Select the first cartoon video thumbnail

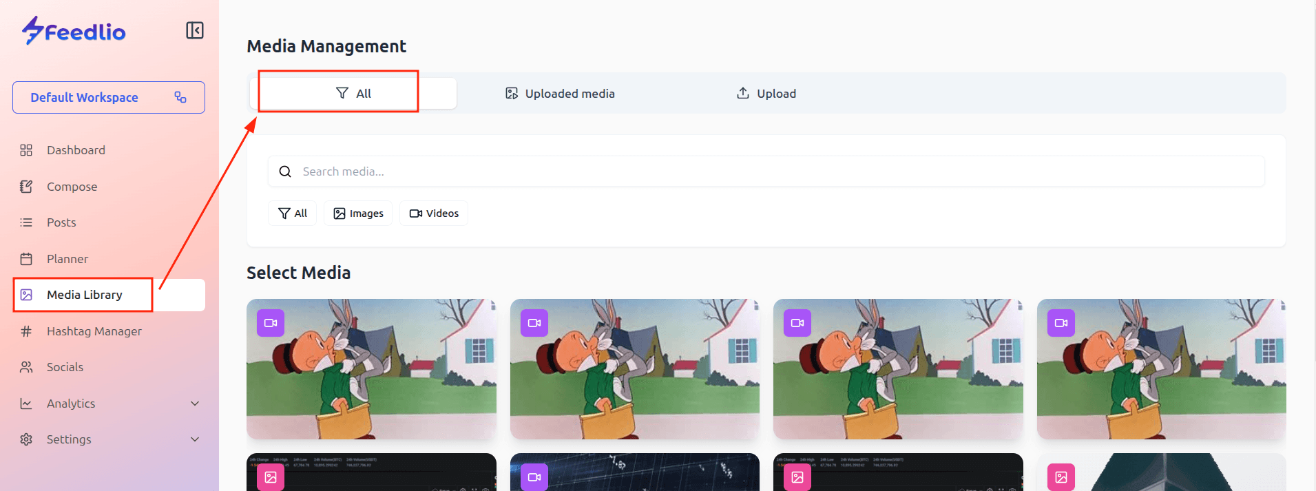pos(371,369)
